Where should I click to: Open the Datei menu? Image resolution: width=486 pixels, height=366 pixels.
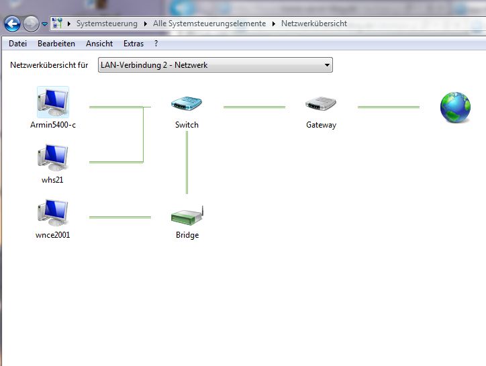(18, 44)
